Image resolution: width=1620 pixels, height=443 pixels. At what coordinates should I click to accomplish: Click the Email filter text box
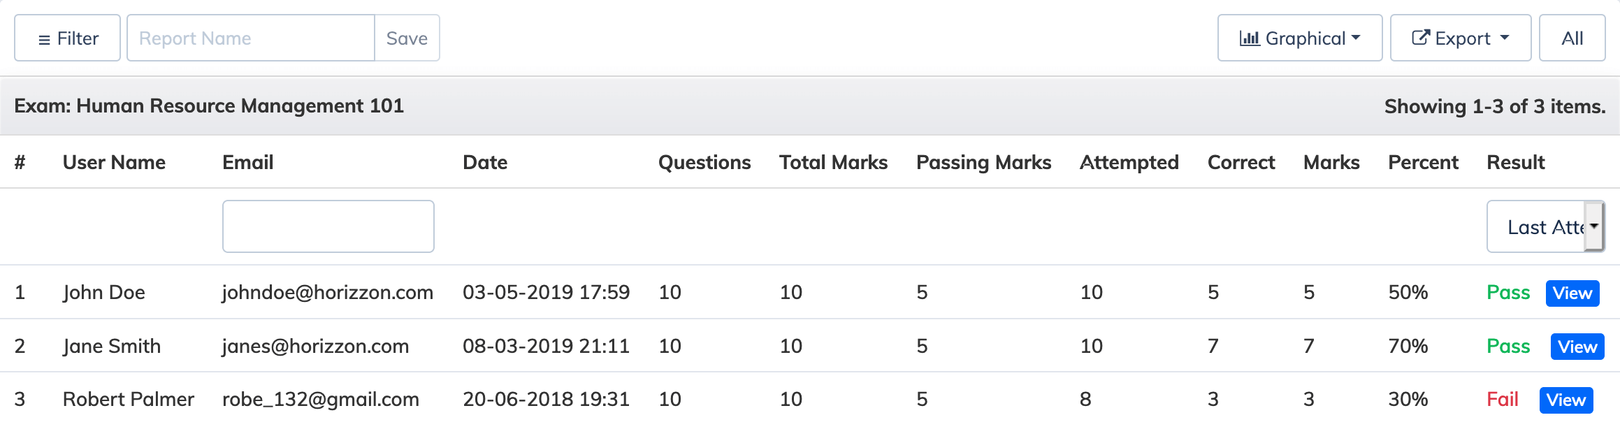point(328,226)
